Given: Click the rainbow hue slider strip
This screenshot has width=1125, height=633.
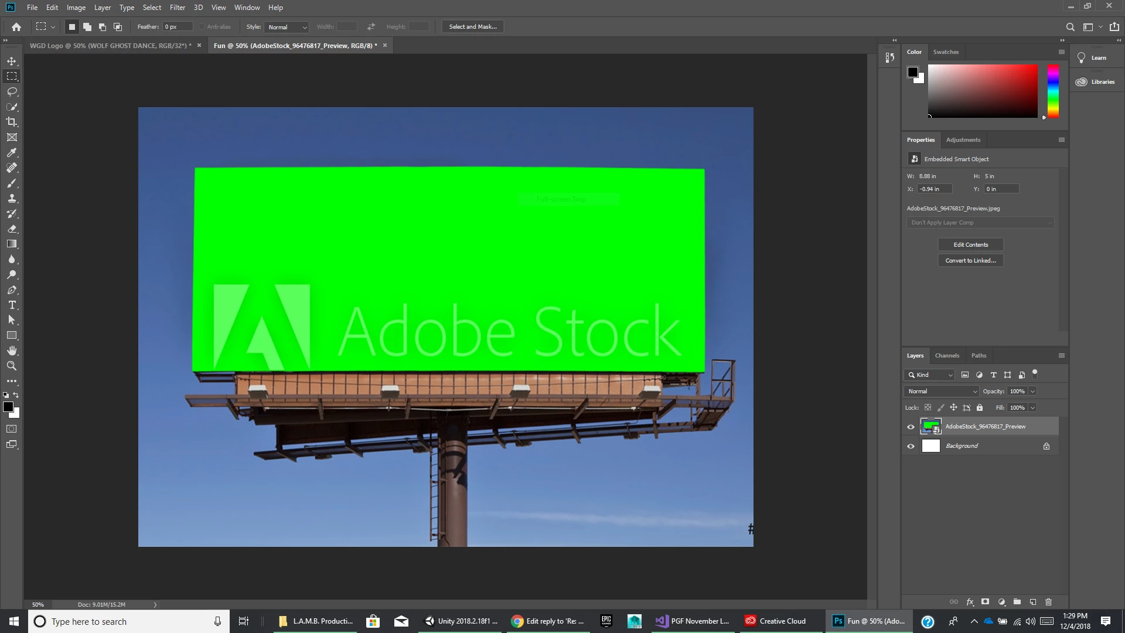Looking at the screenshot, I should coord(1053,91).
